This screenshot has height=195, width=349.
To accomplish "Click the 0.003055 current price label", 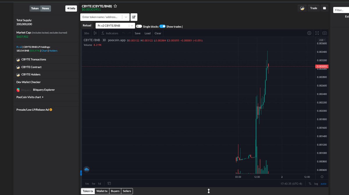I will (322, 66).
